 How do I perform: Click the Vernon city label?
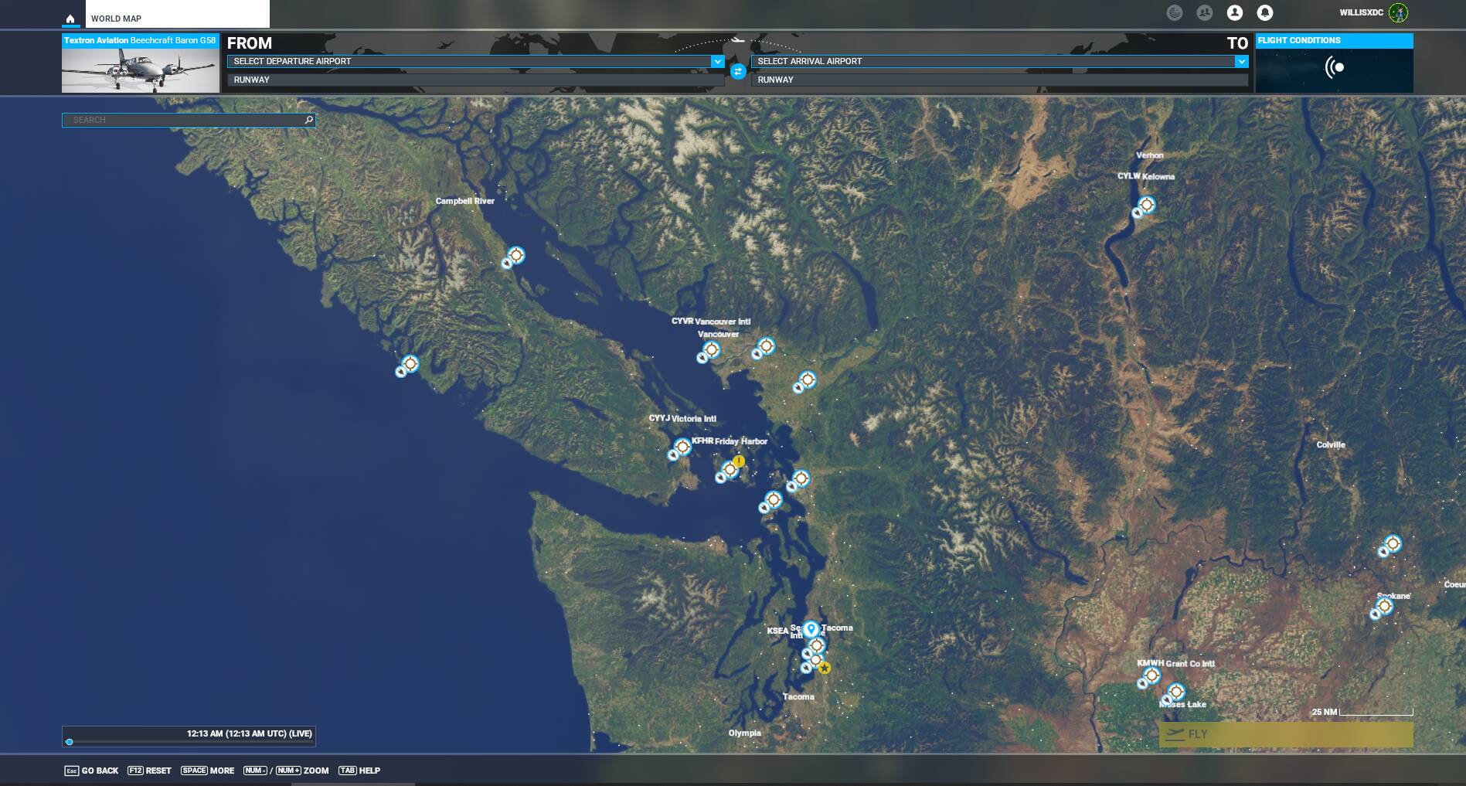(1150, 155)
